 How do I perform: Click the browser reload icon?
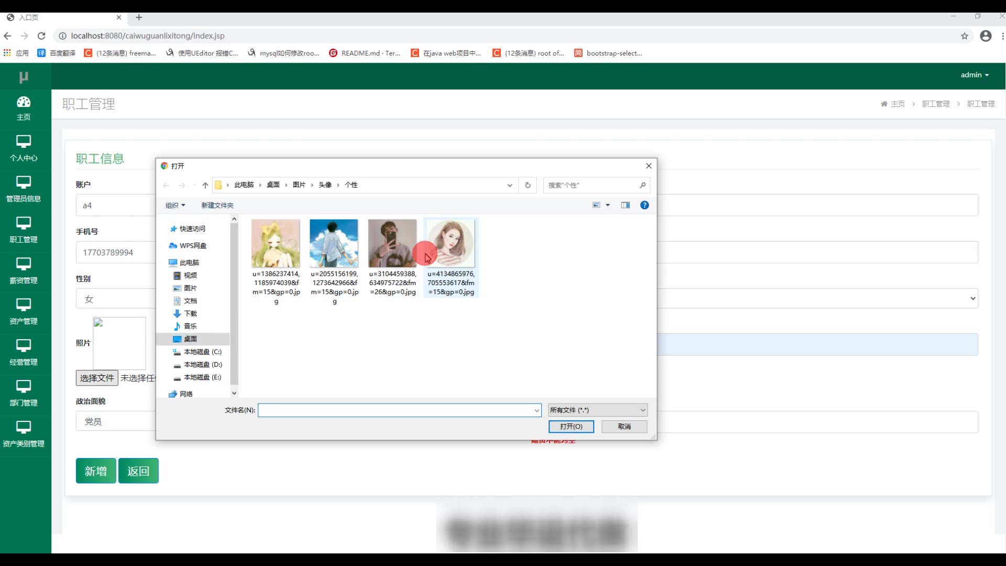click(x=41, y=36)
